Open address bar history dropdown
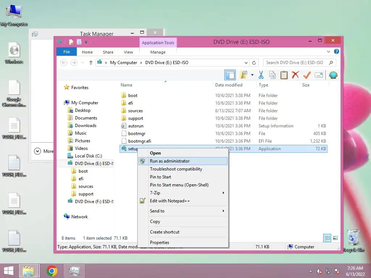 click(246, 63)
